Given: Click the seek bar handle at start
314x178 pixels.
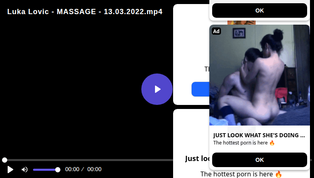Looking at the screenshot, I should [4, 160].
